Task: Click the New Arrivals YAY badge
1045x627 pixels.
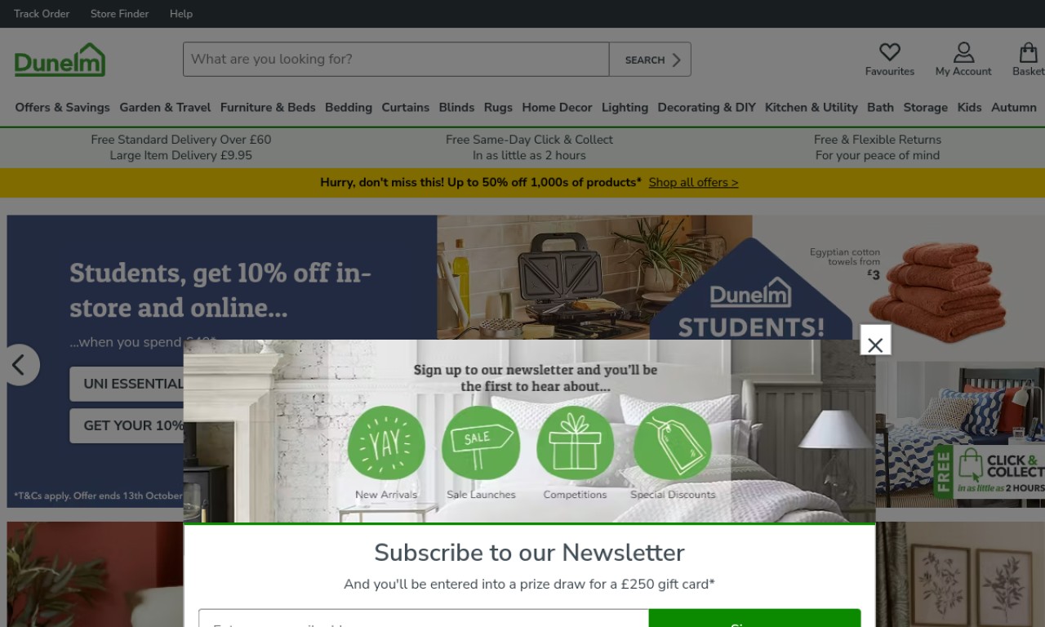Action: tap(386, 443)
